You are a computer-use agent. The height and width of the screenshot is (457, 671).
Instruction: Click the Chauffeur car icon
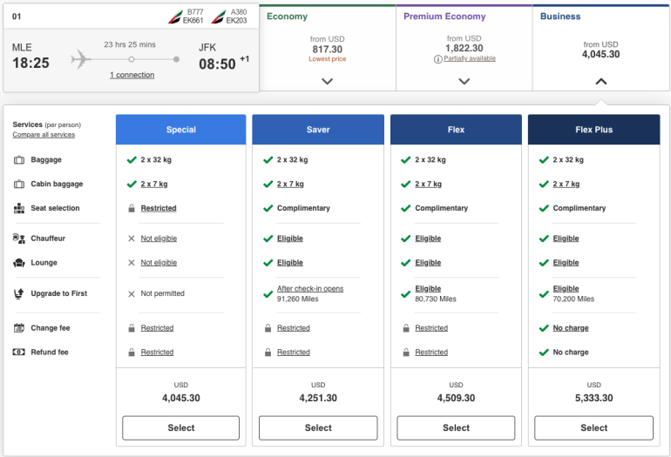point(19,239)
